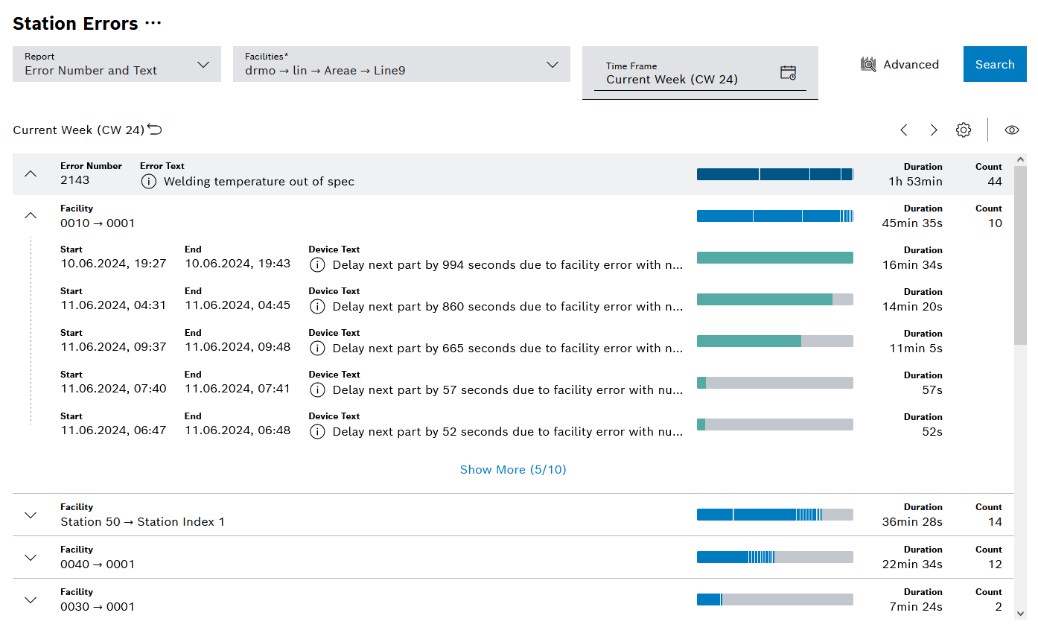Expand facility 0040 → 0001 row
This screenshot has width=1038, height=633.
tap(31, 557)
